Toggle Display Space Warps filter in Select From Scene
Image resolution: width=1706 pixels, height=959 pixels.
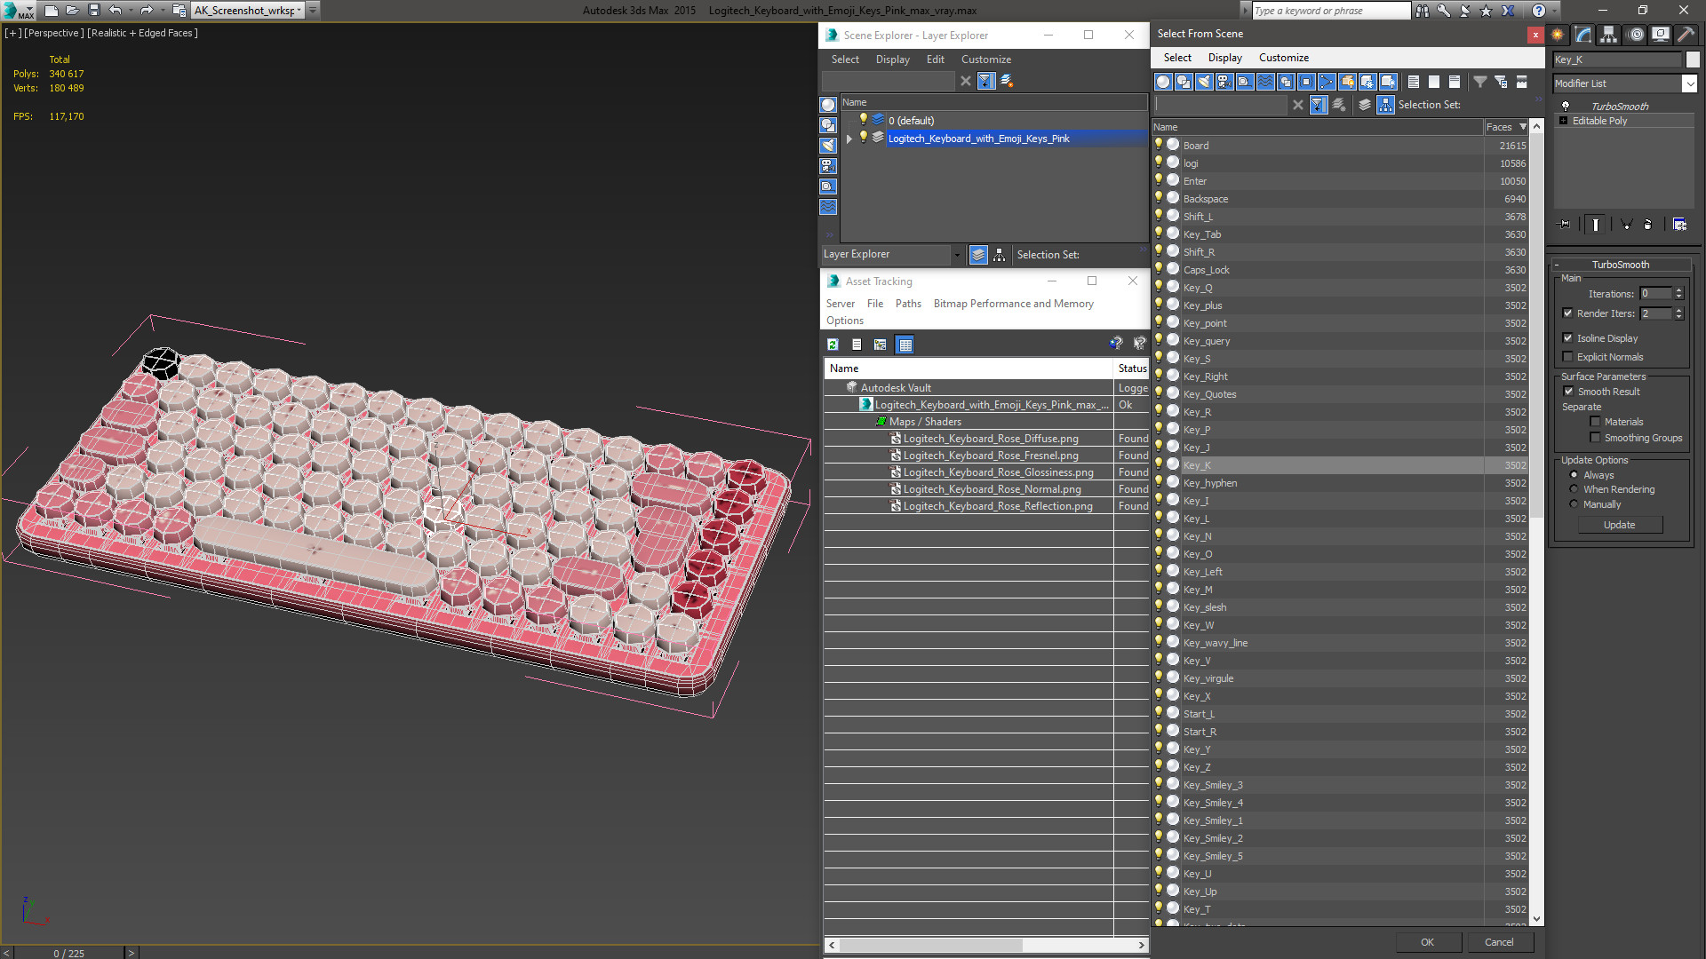[1265, 82]
